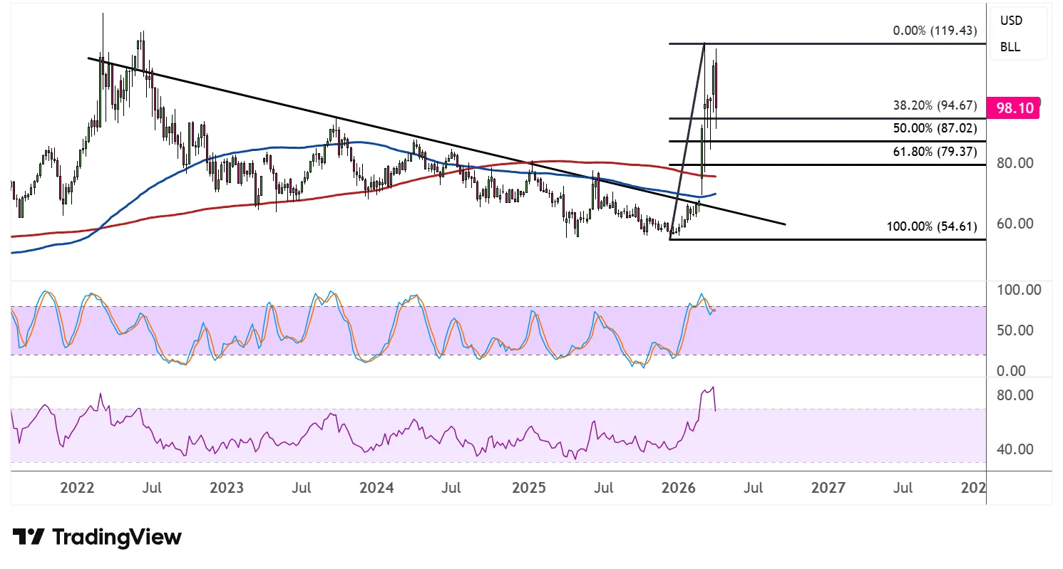Click the 50.00% (87.02) Fibonacci level label
Image resolution: width=1063 pixels, height=569 pixels.
click(x=934, y=129)
